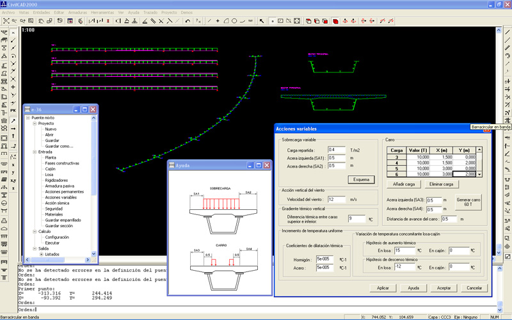The width and height of the screenshot is (512, 320).
Task: Select Acciones permanentes in the tree
Action: pyautogui.click(x=64, y=191)
